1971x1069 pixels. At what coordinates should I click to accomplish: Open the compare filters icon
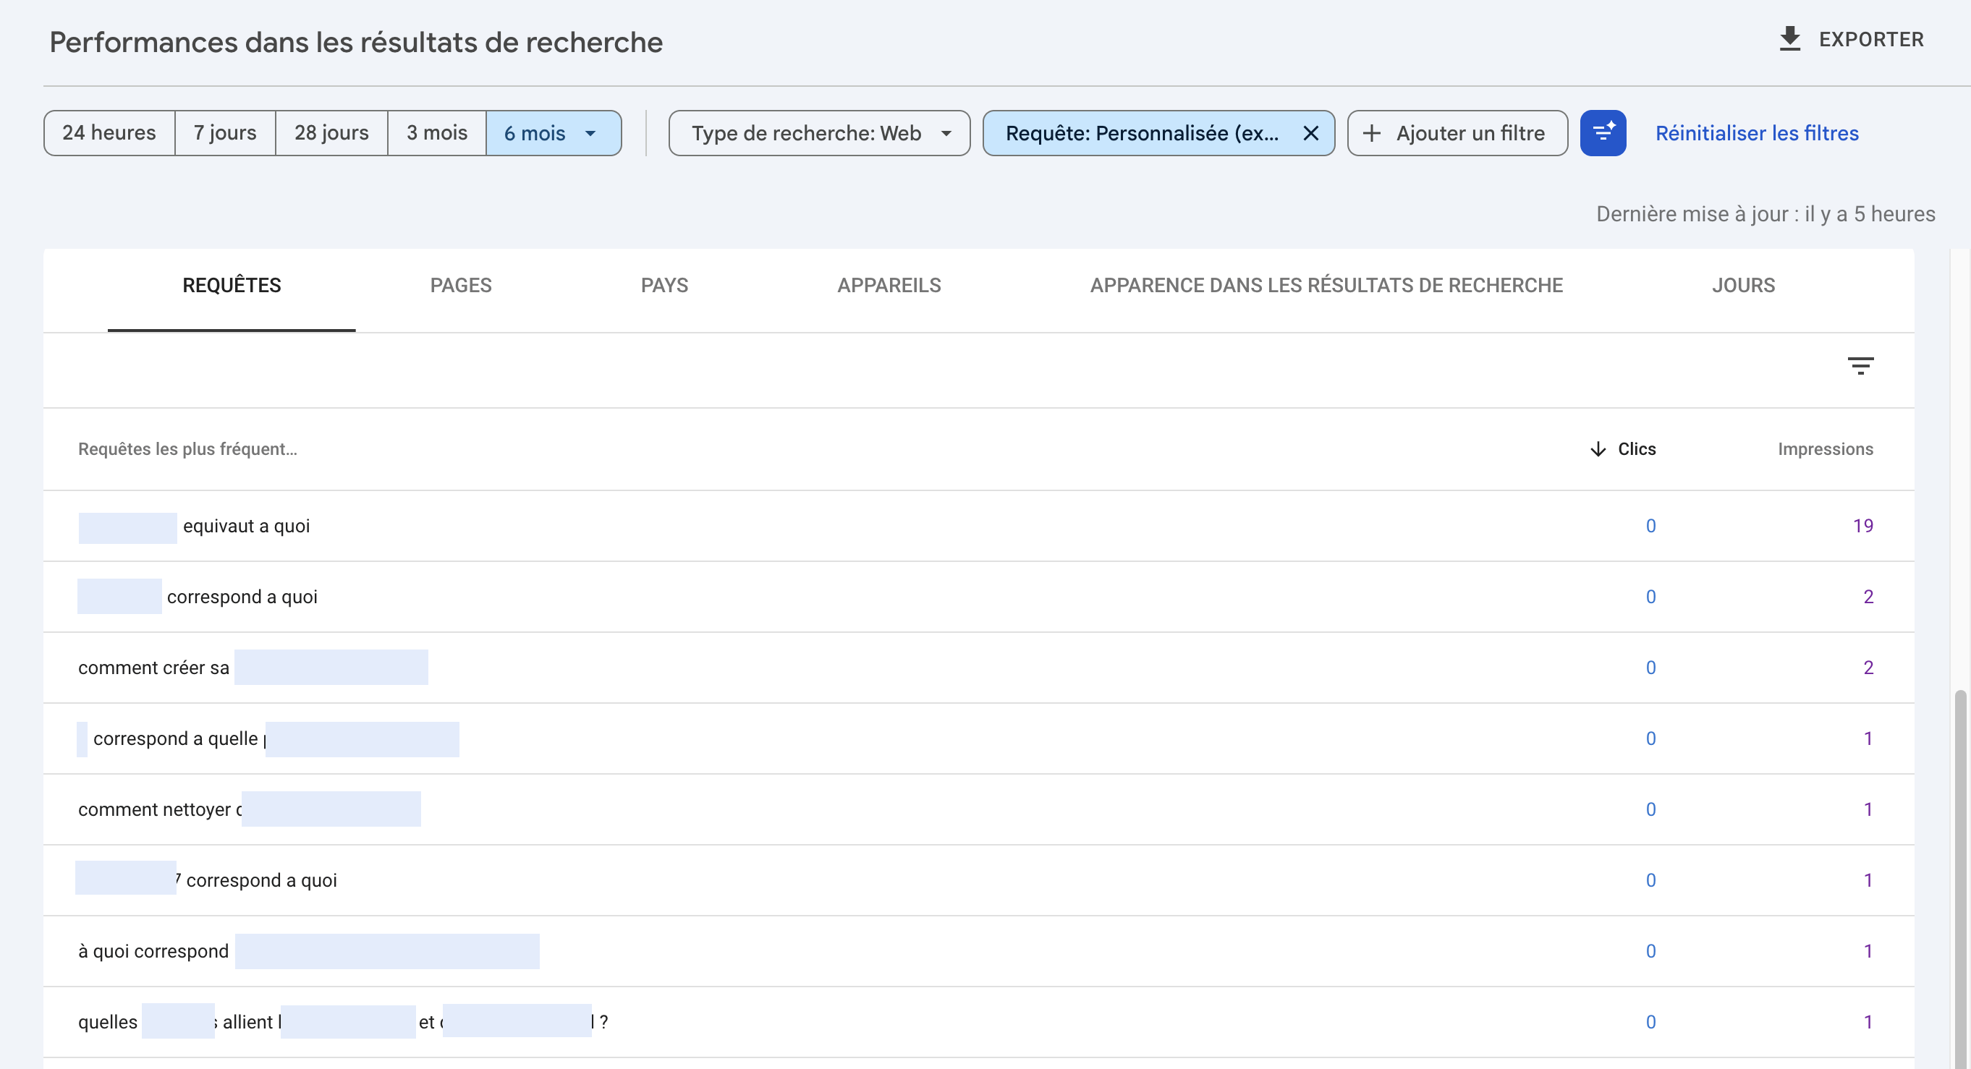pos(1603,132)
